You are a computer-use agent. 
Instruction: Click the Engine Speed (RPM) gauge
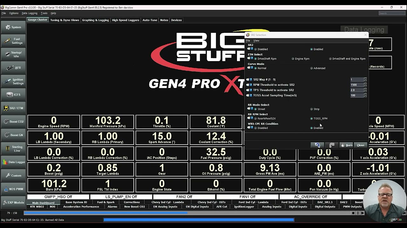pyautogui.click(x=54, y=122)
